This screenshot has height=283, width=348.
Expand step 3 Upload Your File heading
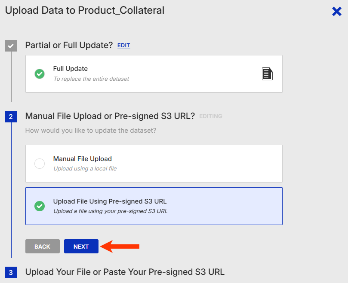[125, 272]
